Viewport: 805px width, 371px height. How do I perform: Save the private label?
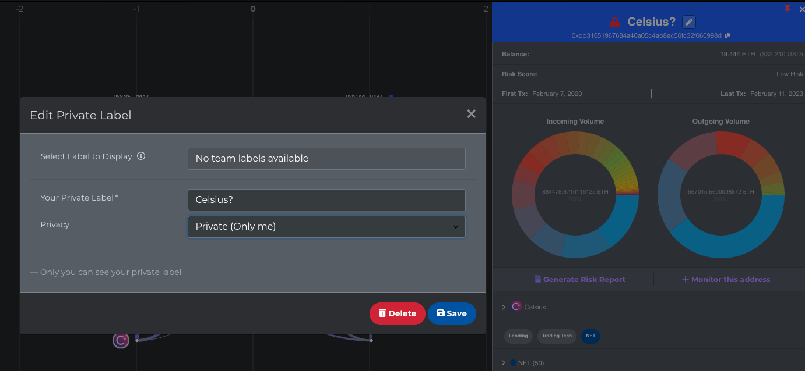pos(452,313)
